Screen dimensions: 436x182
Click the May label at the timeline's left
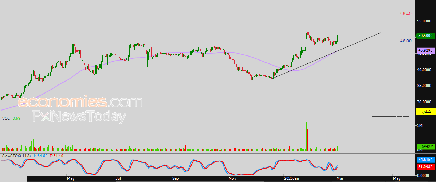[70, 179]
